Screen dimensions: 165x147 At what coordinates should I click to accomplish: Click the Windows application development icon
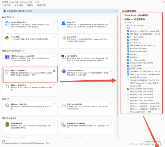click(x=64, y=72)
